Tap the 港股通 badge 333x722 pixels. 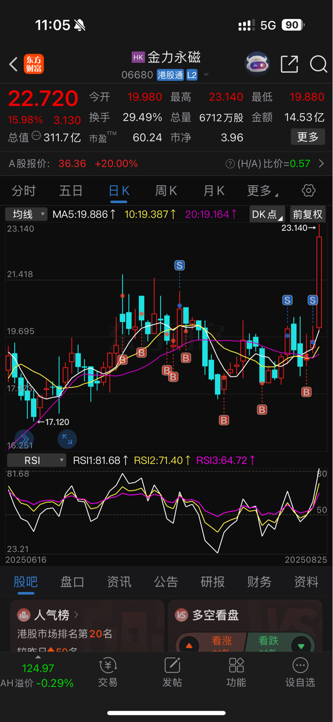170,75
